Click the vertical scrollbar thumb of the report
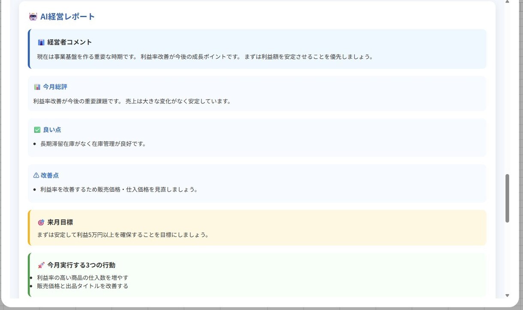Image resolution: width=523 pixels, height=310 pixels. [x=508, y=198]
